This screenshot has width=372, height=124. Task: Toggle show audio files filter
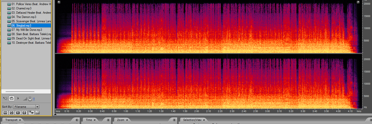coord(5,113)
